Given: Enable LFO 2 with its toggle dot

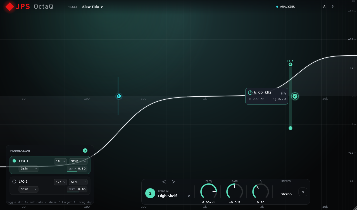Looking at the screenshot, I should [14, 182].
